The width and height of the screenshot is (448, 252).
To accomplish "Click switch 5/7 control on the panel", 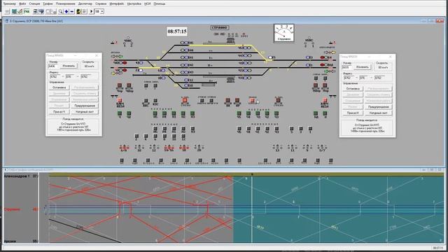I will [322, 148].
